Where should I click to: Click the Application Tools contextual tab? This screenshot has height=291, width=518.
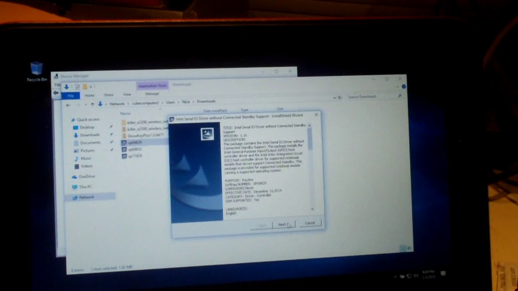click(x=152, y=86)
